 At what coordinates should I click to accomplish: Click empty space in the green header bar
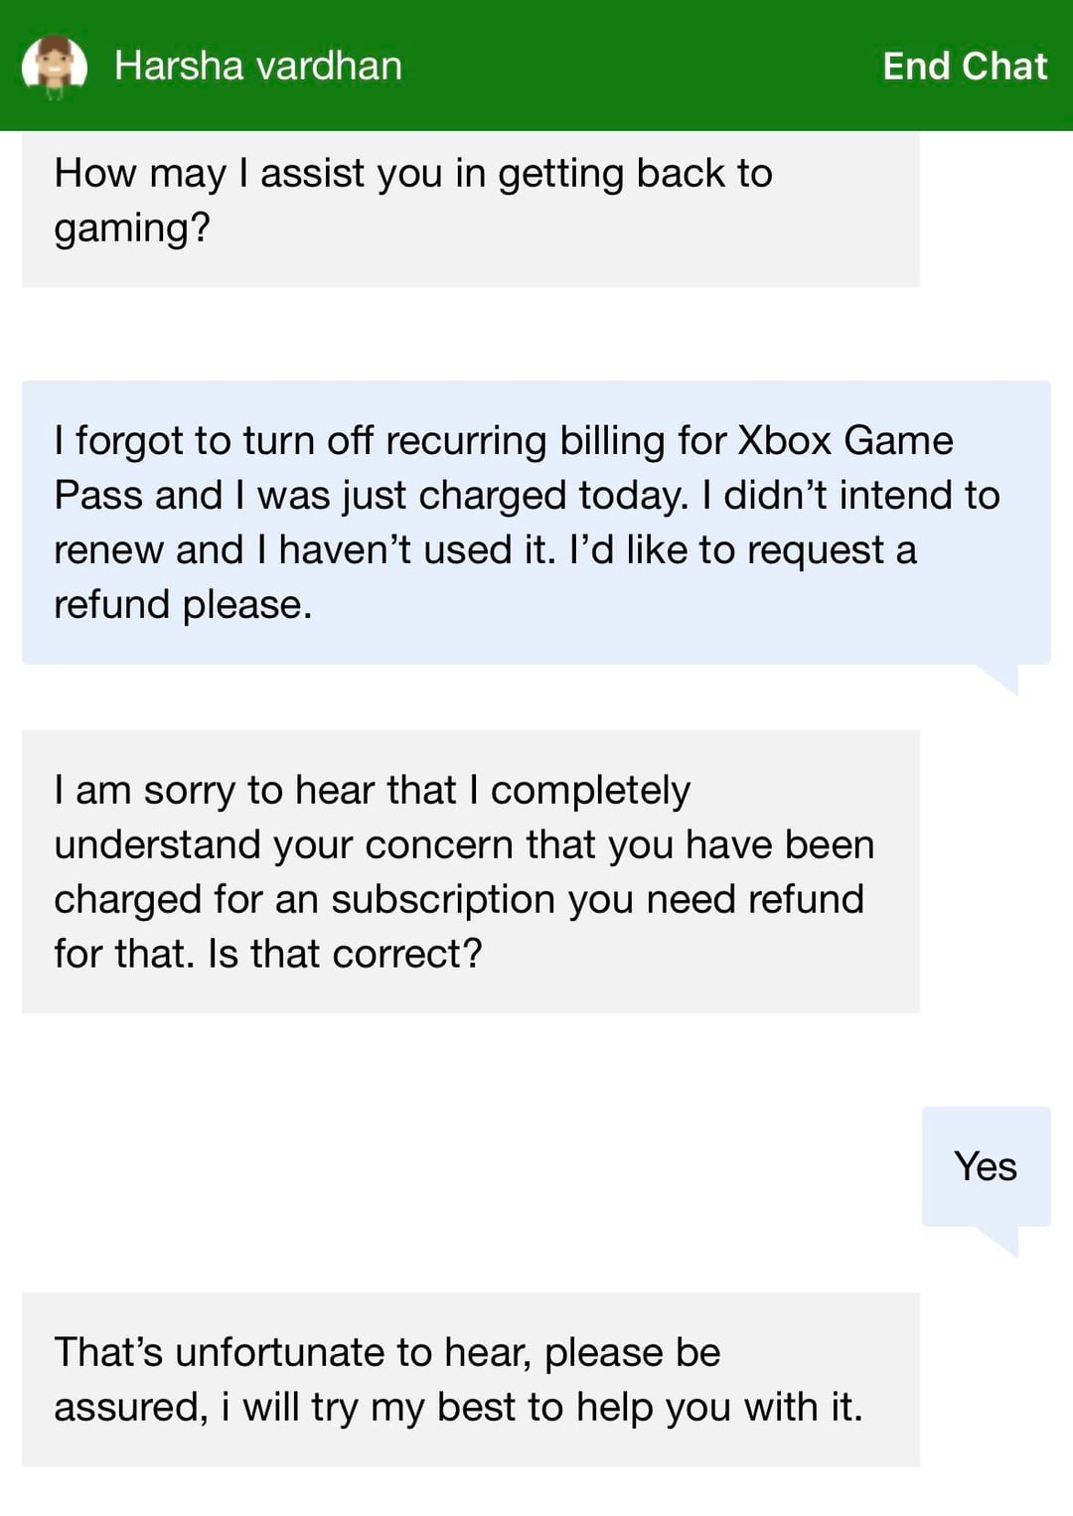click(x=636, y=67)
